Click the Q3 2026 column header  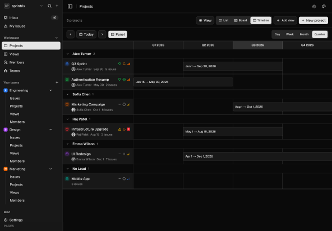pos(257,45)
